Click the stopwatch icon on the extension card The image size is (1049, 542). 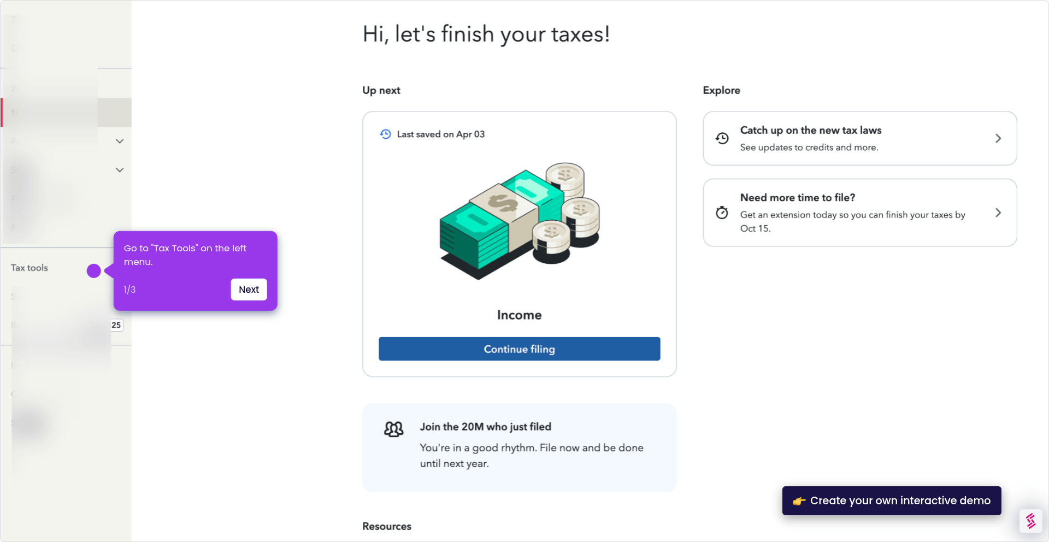click(x=722, y=213)
